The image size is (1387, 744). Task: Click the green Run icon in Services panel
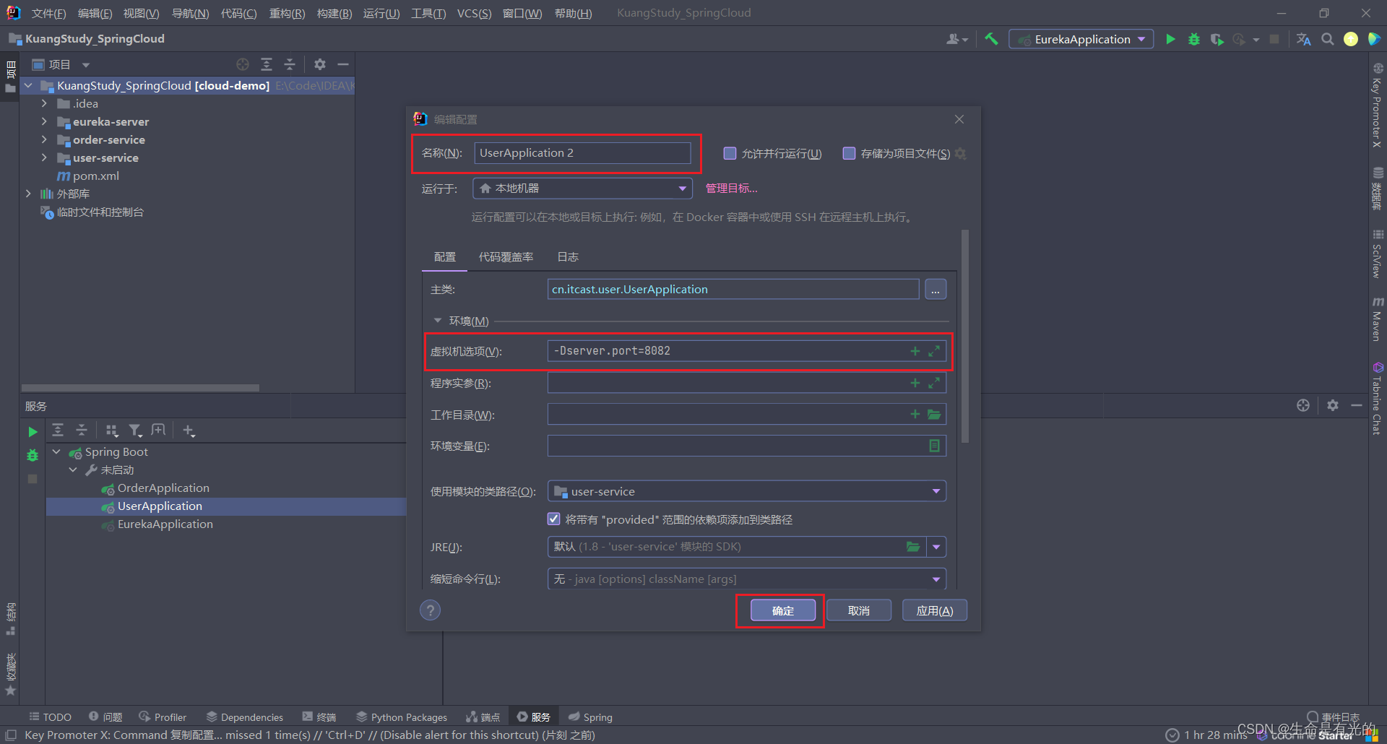coord(33,432)
